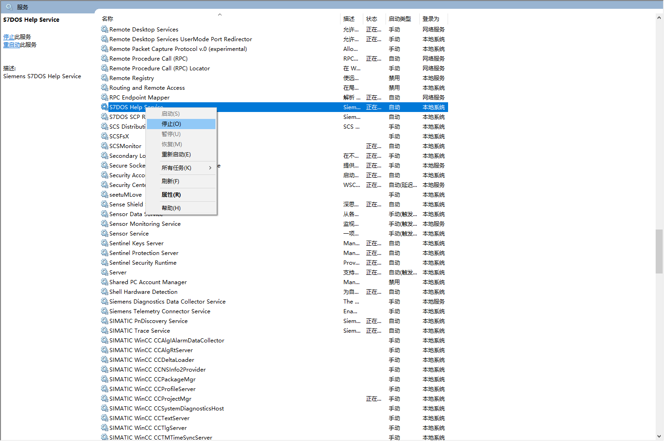The image size is (664, 441).
Task: Click gear icon beside Shell Hardware Detection
Action: (x=105, y=292)
